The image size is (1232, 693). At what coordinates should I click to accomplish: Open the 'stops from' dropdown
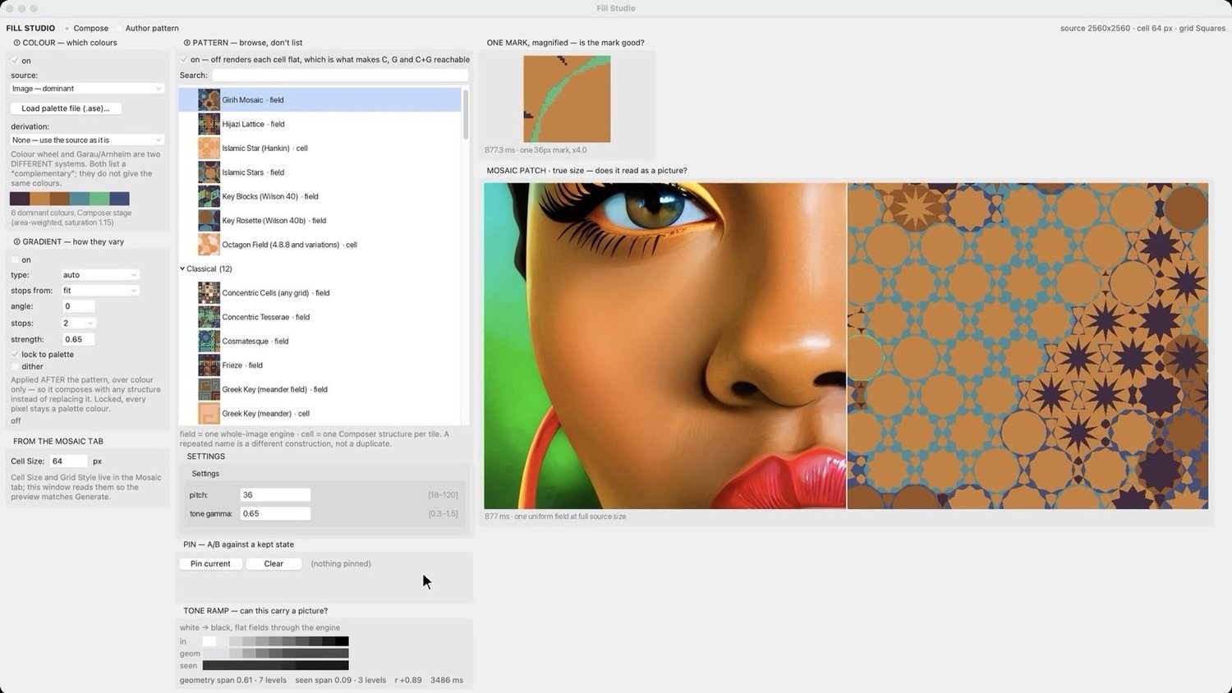[100, 291]
